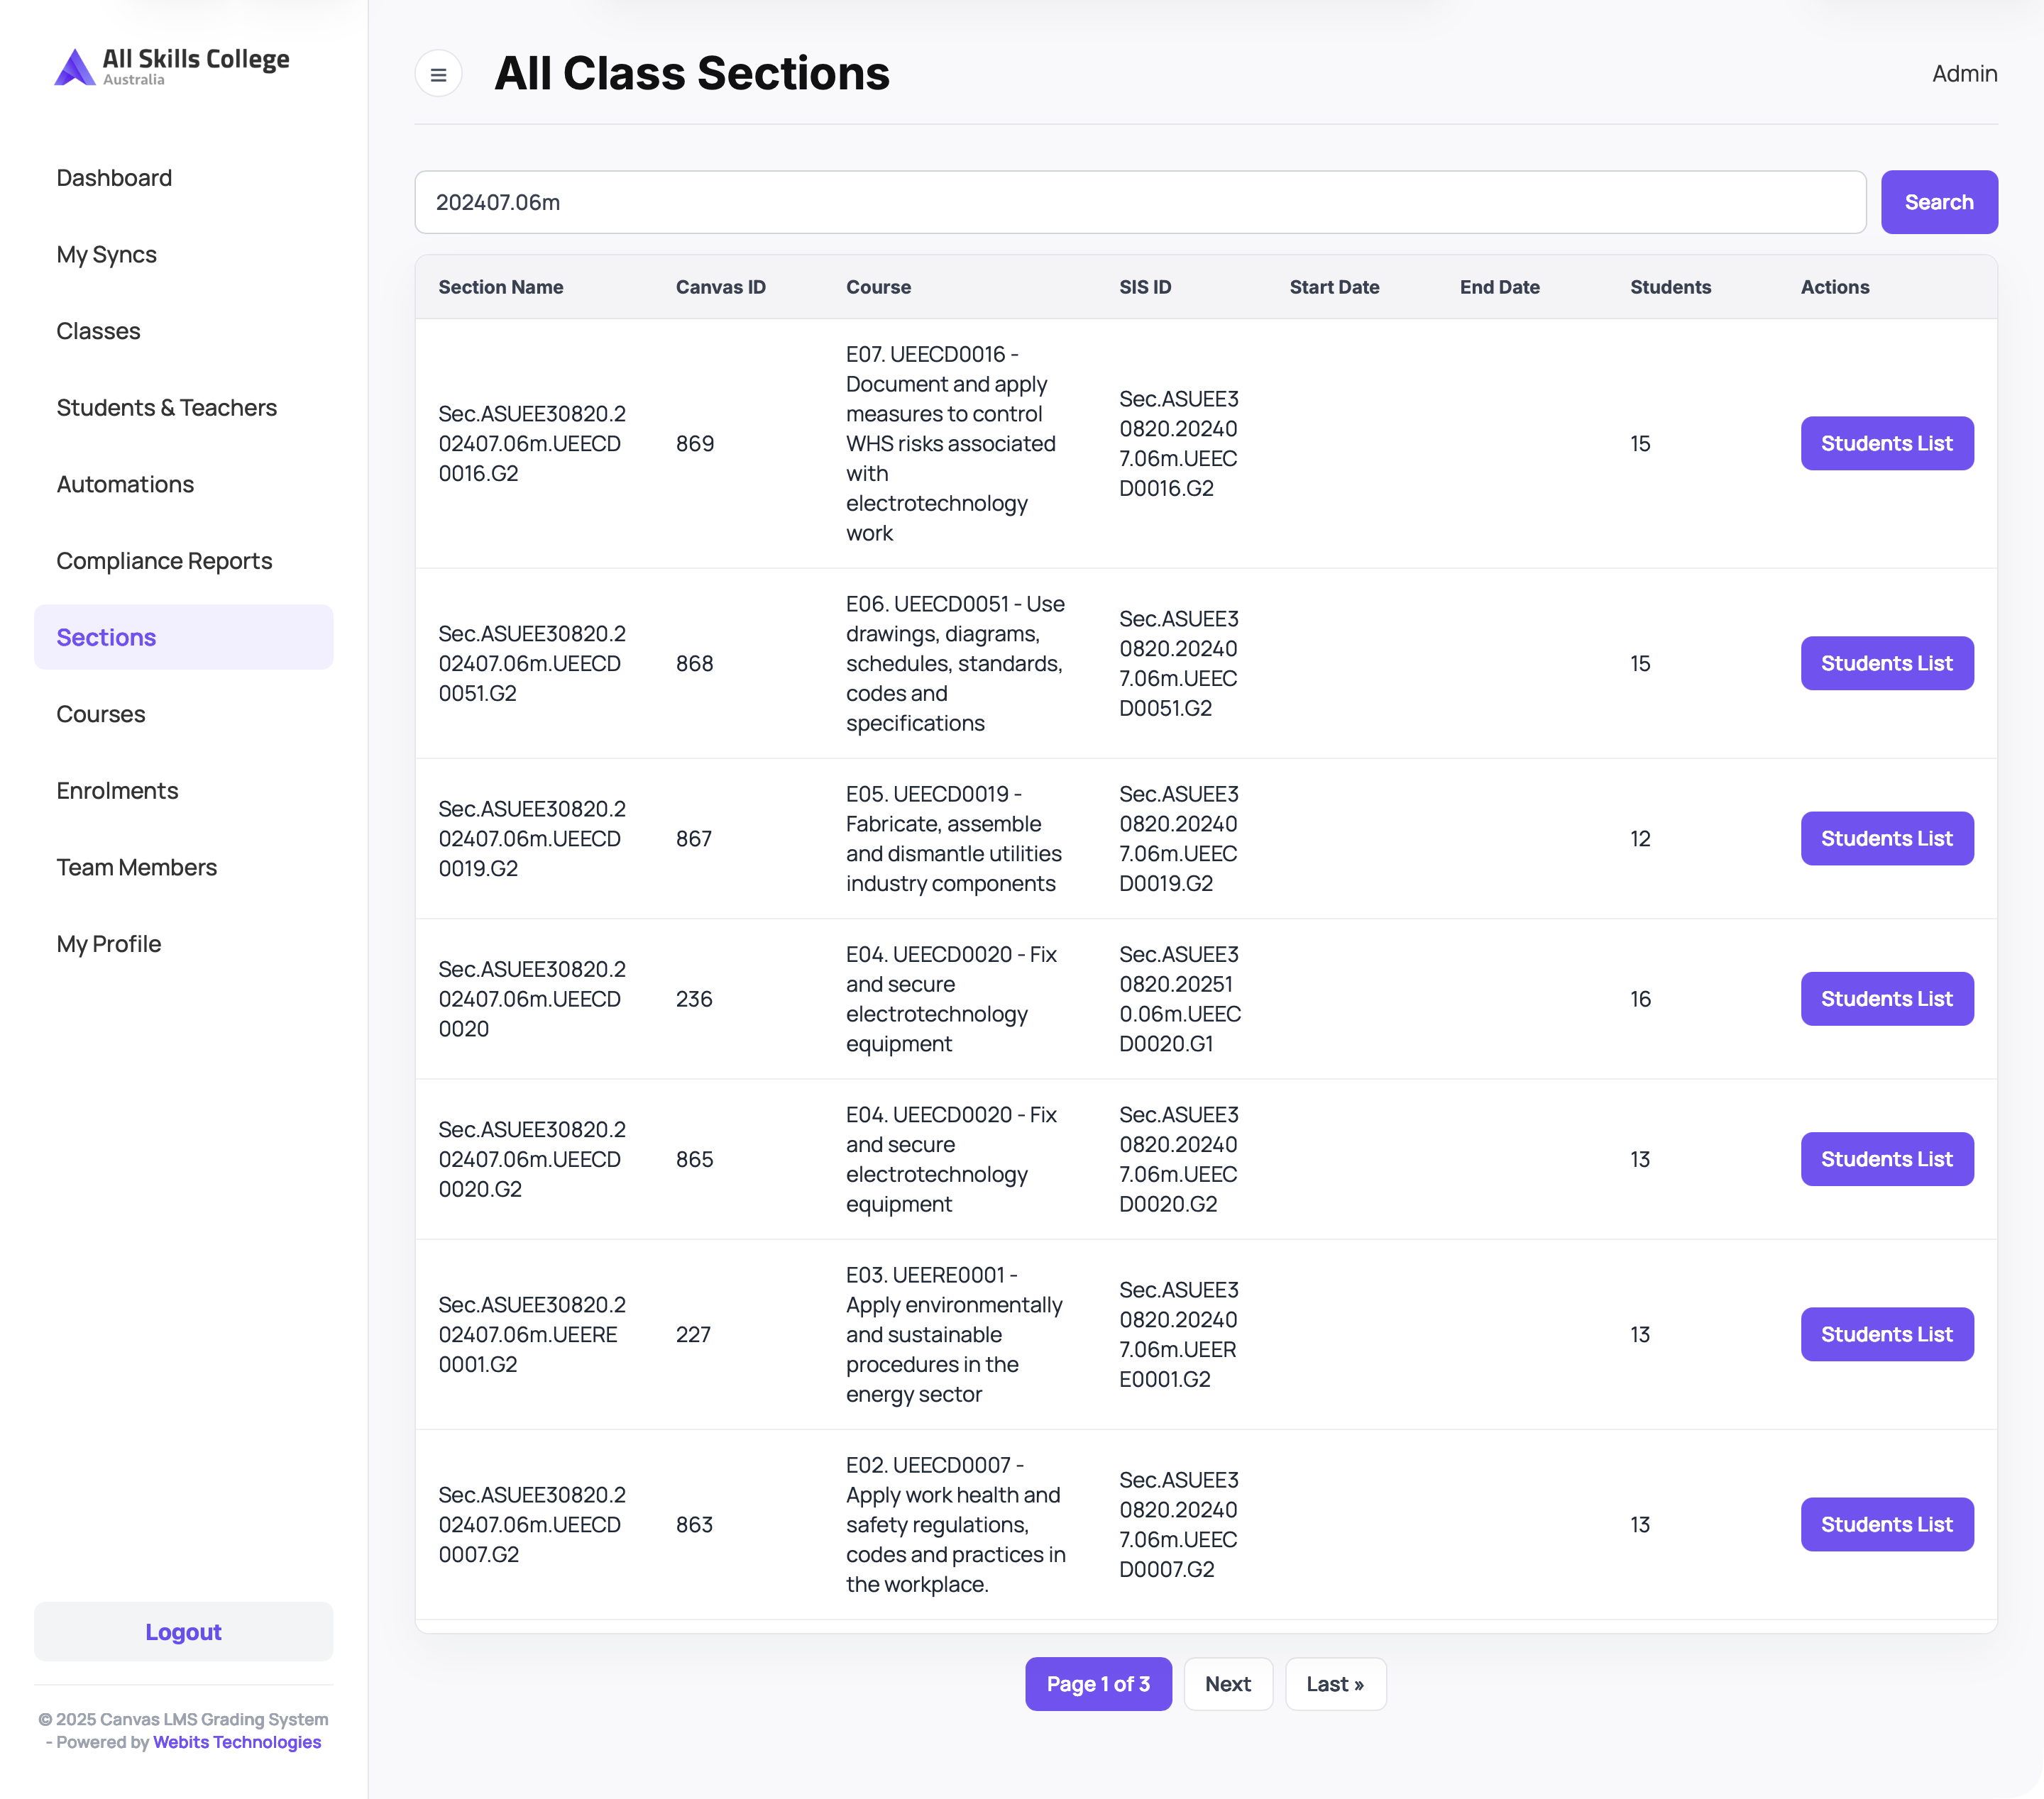2044x1799 pixels.
Task: Click the E06. UEECD0051 course description
Action: (956, 664)
